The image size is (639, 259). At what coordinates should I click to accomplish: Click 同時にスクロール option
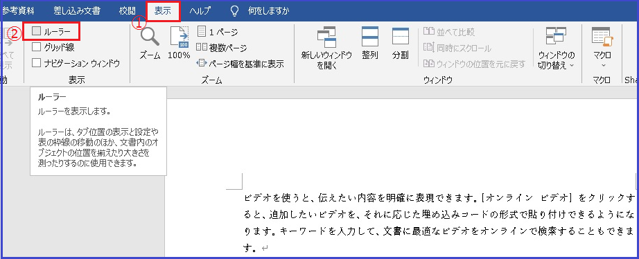[457, 48]
